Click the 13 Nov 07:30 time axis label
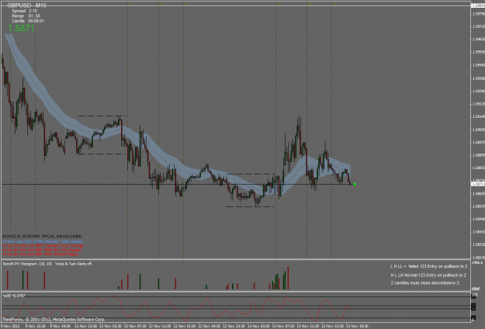The image size is (485, 329). 283,326
